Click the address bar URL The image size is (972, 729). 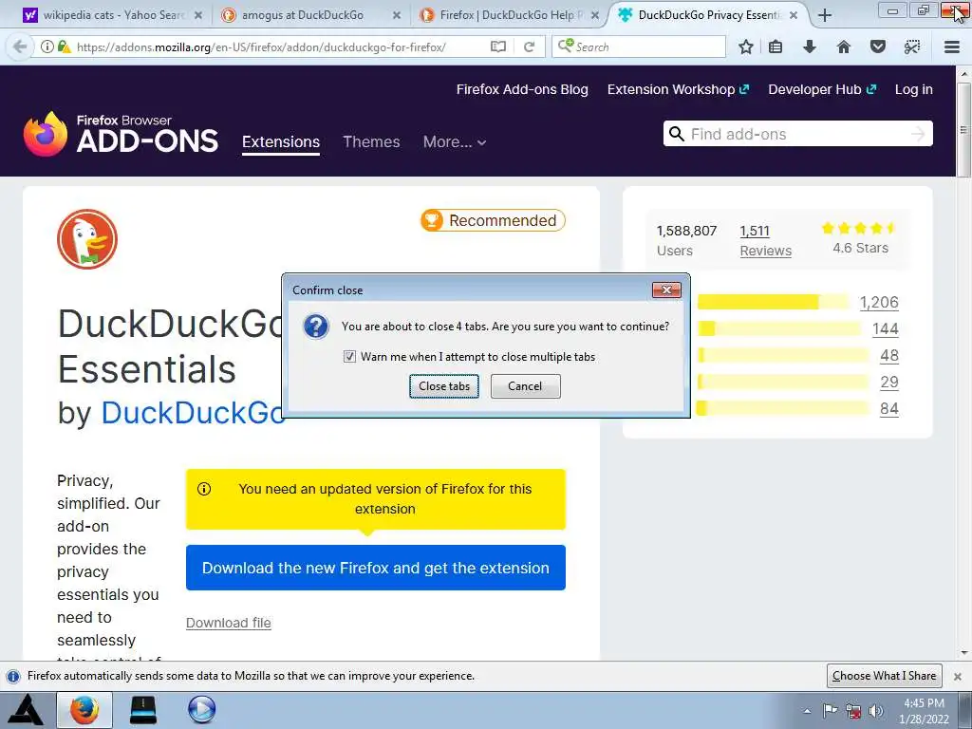[x=261, y=47]
